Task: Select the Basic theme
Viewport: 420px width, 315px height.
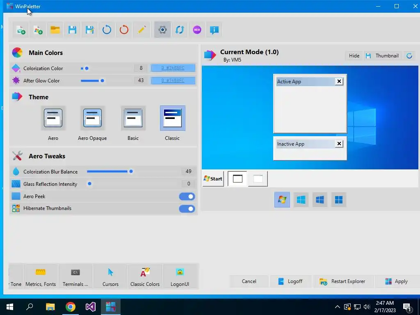Action: 133,118
